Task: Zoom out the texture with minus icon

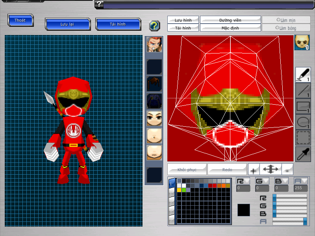Action: tap(287, 170)
